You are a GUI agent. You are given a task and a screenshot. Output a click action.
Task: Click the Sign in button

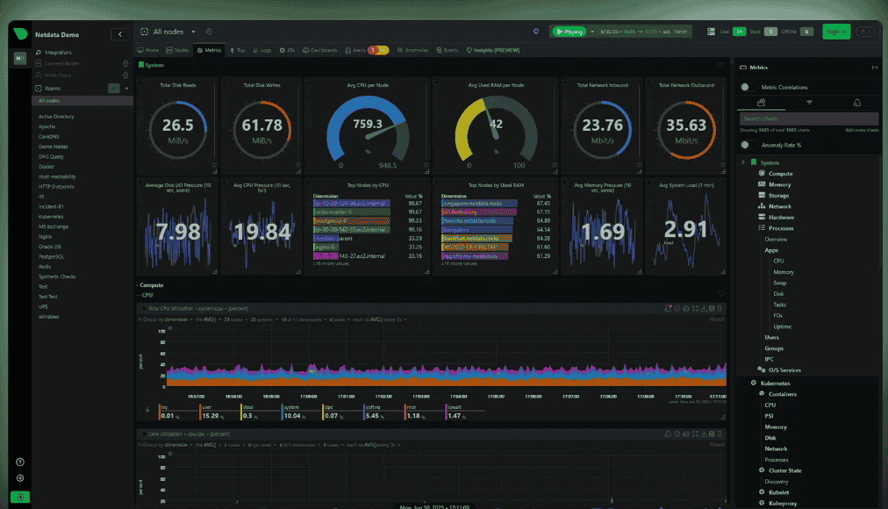(836, 32)
